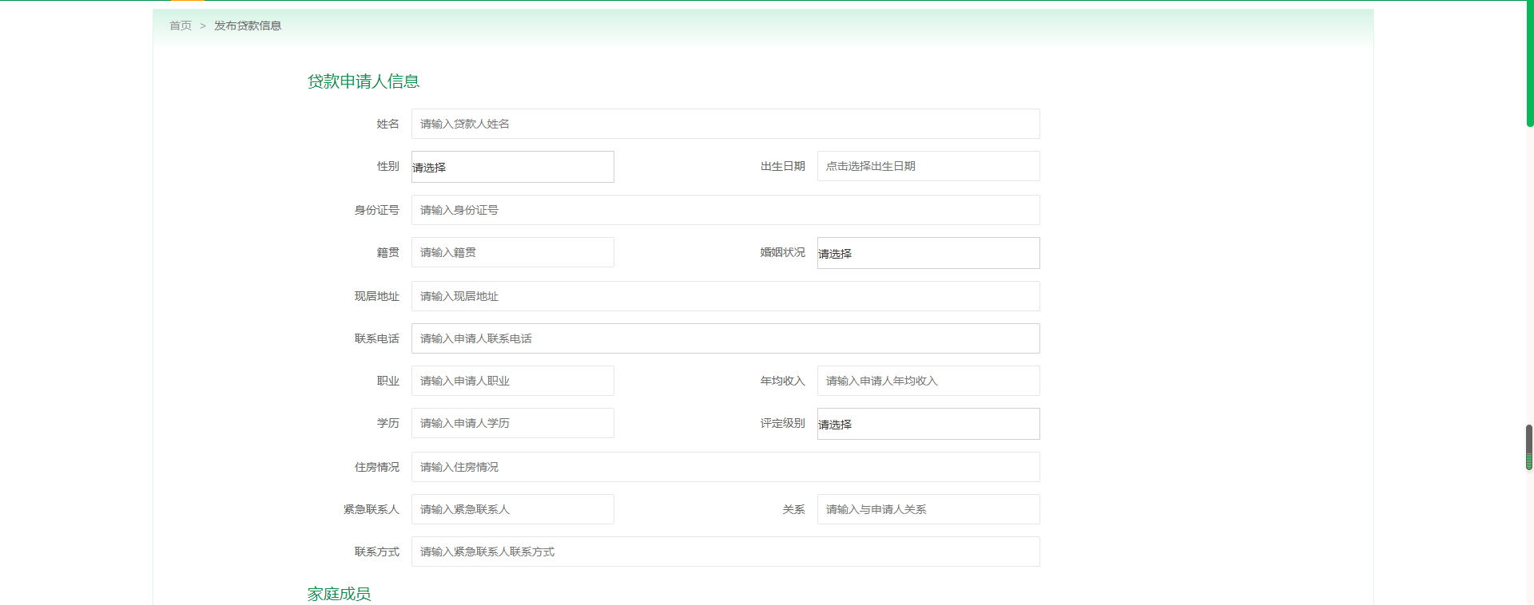Click the 首页 breadcrumb link
This screenshot has height=605, width=1534.
point(181,26)
